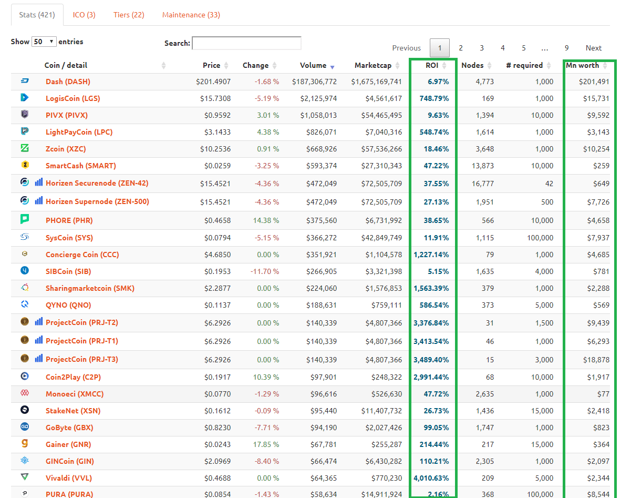Click the Horizen Securenode logo icon
The image size is (631, 498).
pos(24,182)
